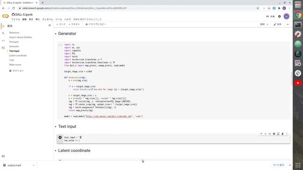The height and width of the screenshot is (170, 303).
Task: Open Chrome's three-dot menu
Action: [289, 8]
